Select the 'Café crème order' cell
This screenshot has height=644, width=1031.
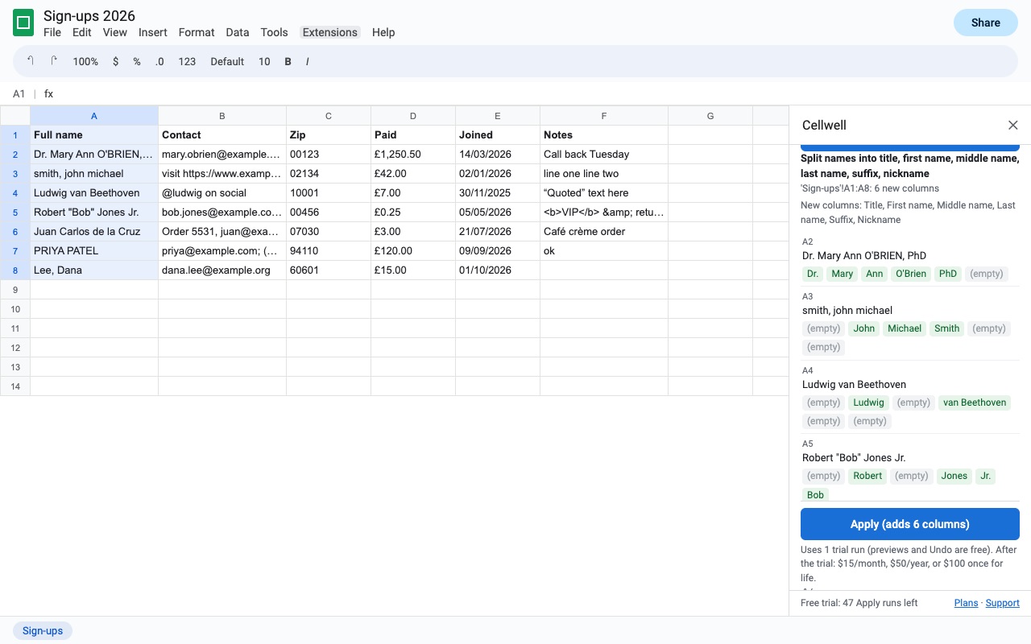coord(604,232)
